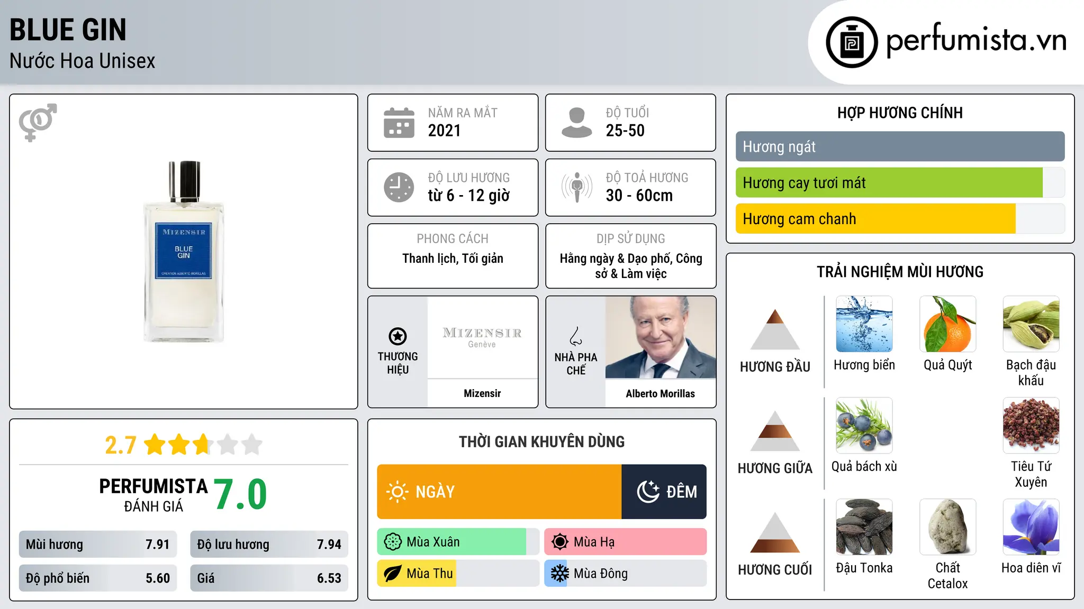Click the Mùi hương 7.91 score row
1084x609 pixels.
(x=98, y=544)
